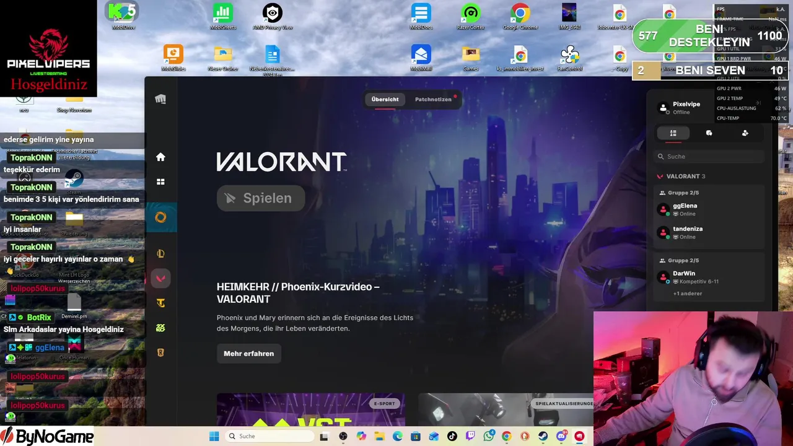Open the ks_immobilien_invest desktop file
Viewport: 793px width, 446px height.
(x=520, y=58)
